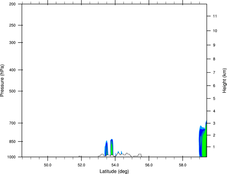This screenshot has width=227, height=174.
Task: Click the 52.0 latitude tick label
Action: (81, 165)
